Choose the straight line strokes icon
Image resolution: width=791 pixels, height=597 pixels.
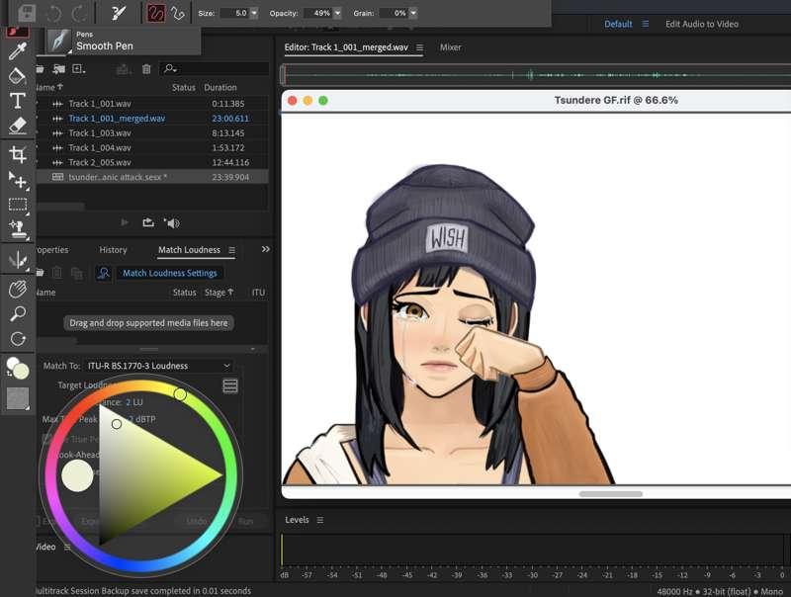click(178, 13)
